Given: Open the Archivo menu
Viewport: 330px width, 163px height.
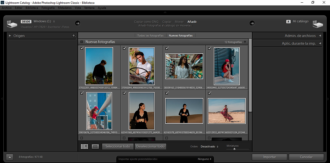Looking at the screenshot, I should pyautogui.click(x=6, y=8).
